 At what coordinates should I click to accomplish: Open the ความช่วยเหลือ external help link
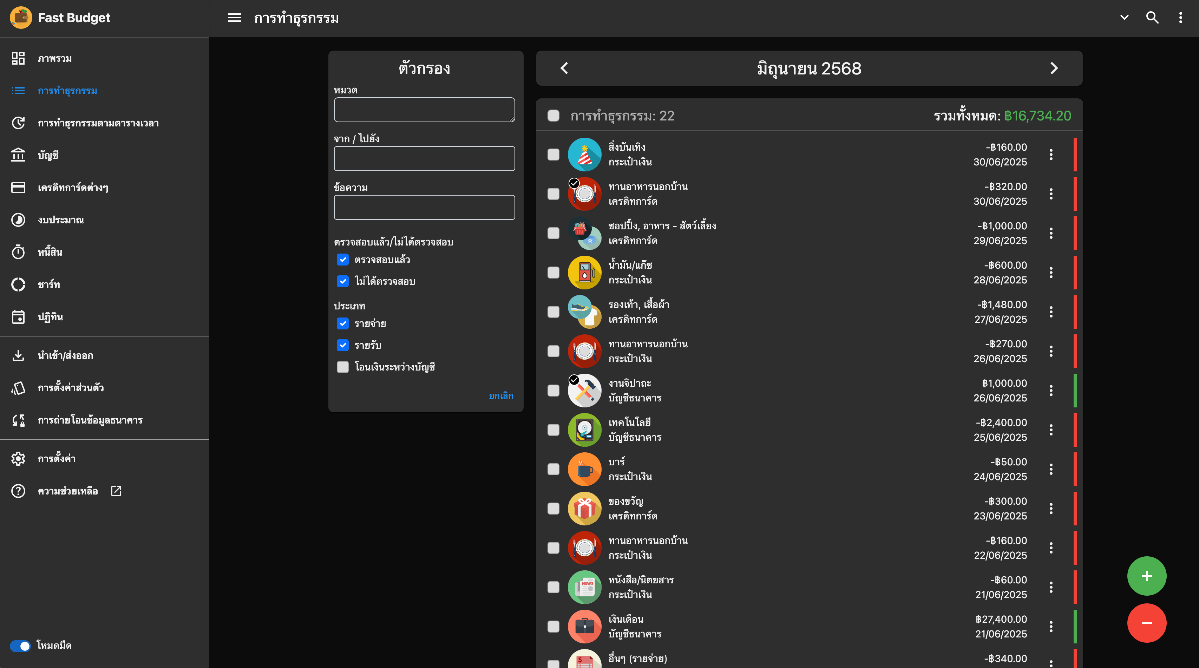68,491
